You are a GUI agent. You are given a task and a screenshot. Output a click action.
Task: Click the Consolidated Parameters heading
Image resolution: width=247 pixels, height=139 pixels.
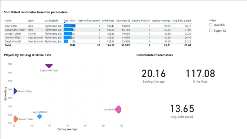pyautogui.click(x=154, y=55)
